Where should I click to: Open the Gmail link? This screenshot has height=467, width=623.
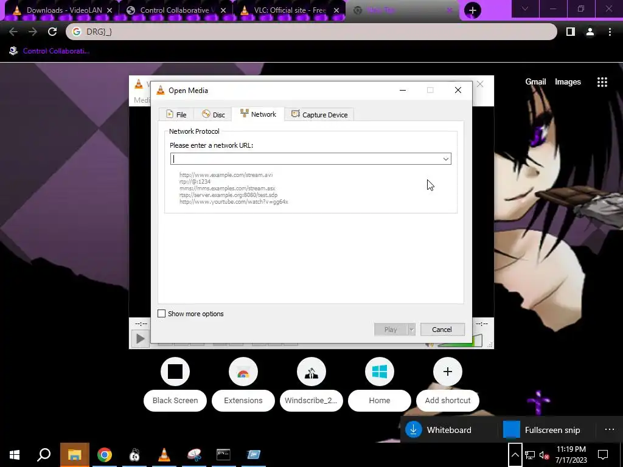click(535, 82)
